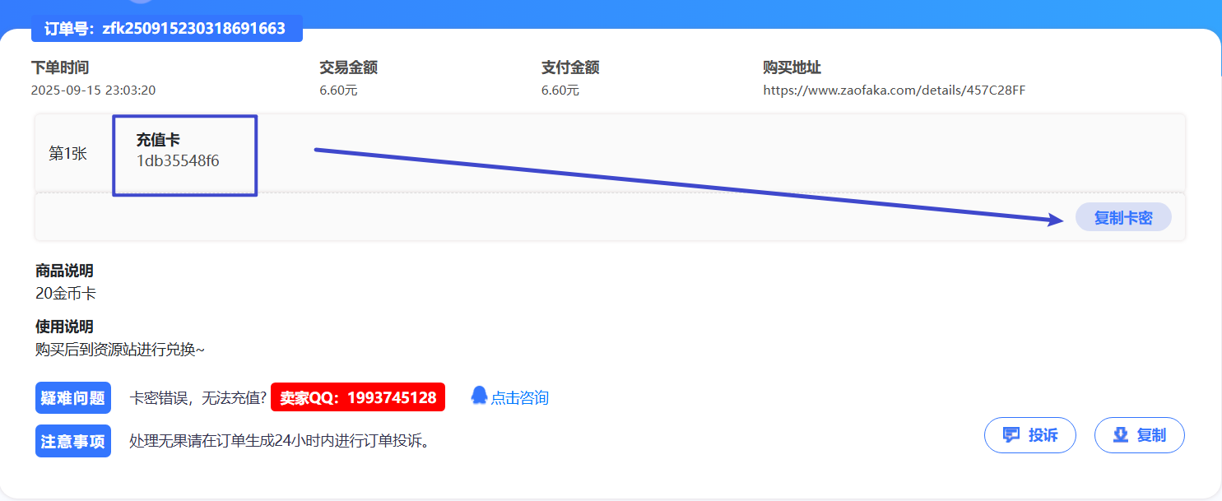Click the 6.60元 value under 交易金额
1222x501 pixels.
coord(338,90)
